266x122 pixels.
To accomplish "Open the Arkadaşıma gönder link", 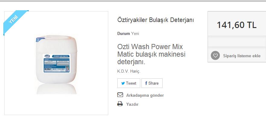I will point(145,95).
